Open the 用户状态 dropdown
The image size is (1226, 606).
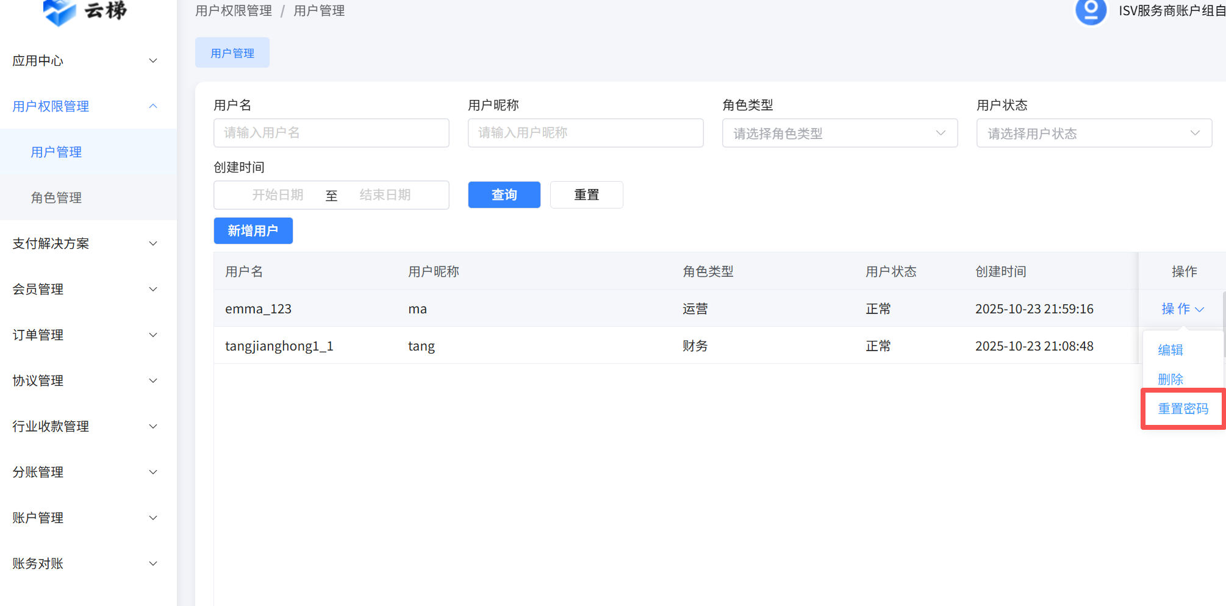1094,134
